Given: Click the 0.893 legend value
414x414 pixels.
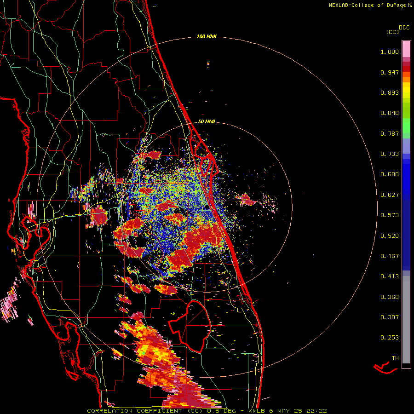Looking at the screenshot, I should (390, 92).
